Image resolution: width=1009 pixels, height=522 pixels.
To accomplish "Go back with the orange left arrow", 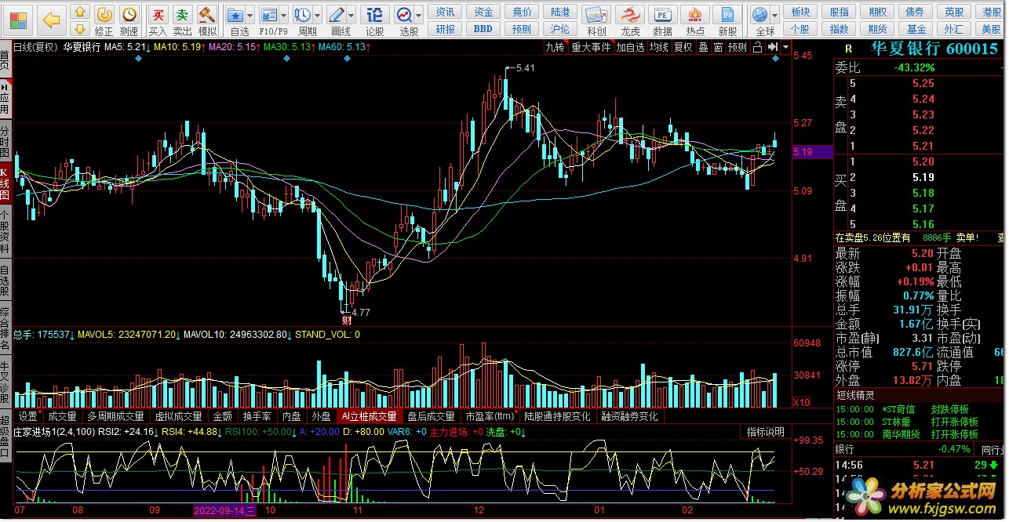I will [x=50, y=20].
